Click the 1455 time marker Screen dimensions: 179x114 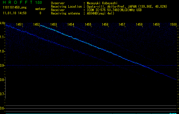88,24
